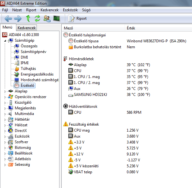Expand the Alaplap tree node

[x=5, y=91]
